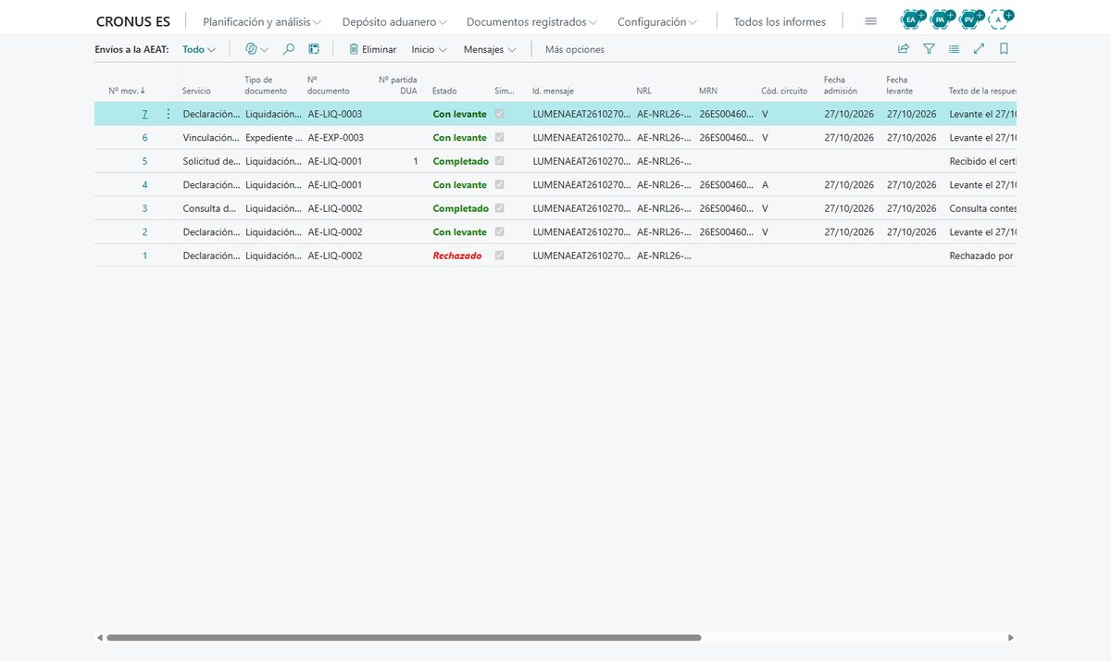
Task: Click the horizontal scrollbar thumb
Action: (x=404, y=638)
